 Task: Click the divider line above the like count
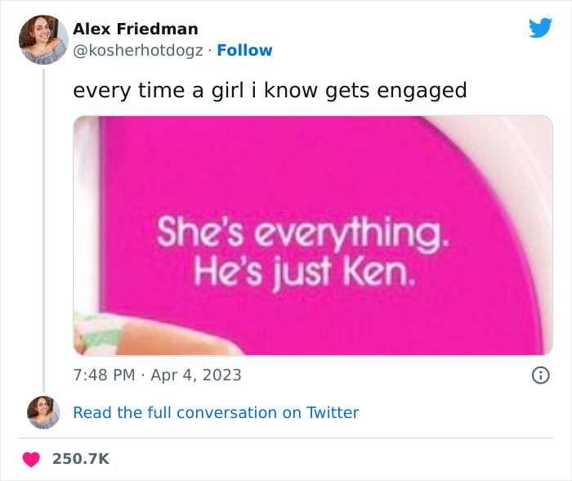tap(285, 438)
